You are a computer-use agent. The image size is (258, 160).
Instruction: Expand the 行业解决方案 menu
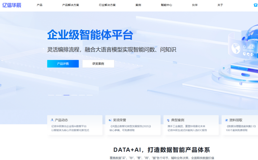[x=107, y=5]
